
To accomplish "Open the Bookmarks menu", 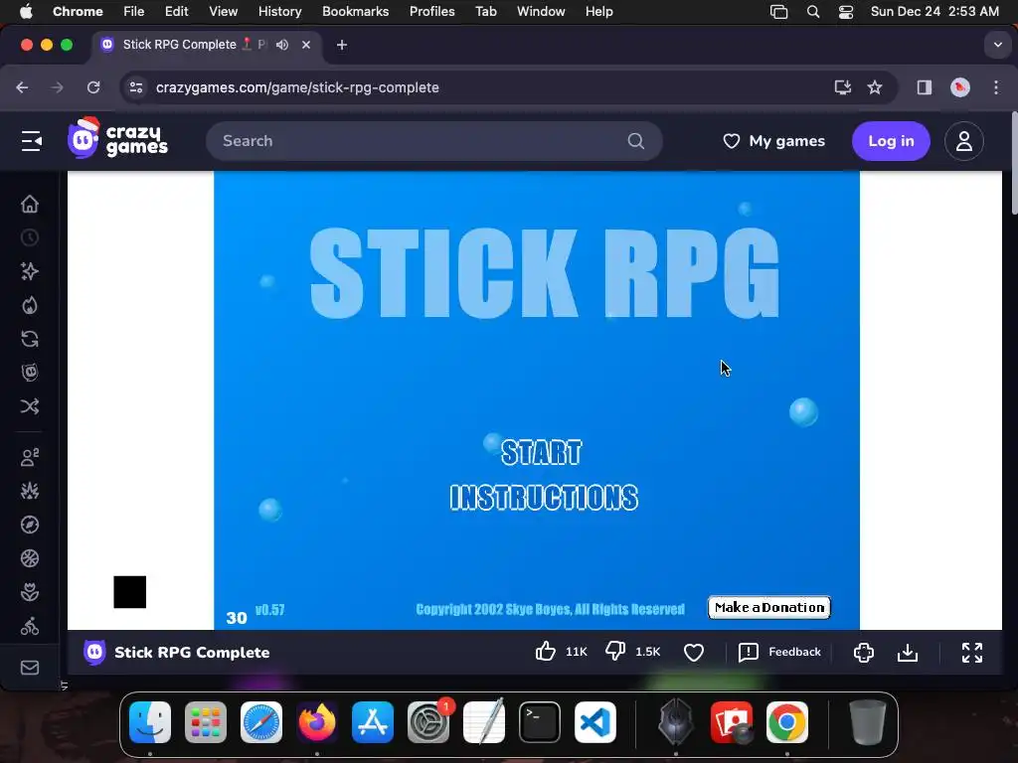I will click(355, 12).
